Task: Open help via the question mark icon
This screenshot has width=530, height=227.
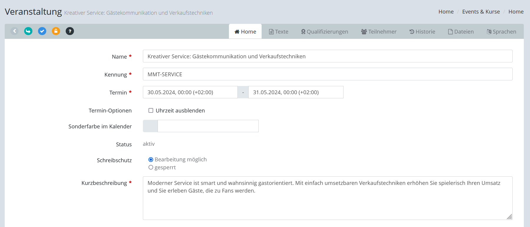Action: point(70,31)
